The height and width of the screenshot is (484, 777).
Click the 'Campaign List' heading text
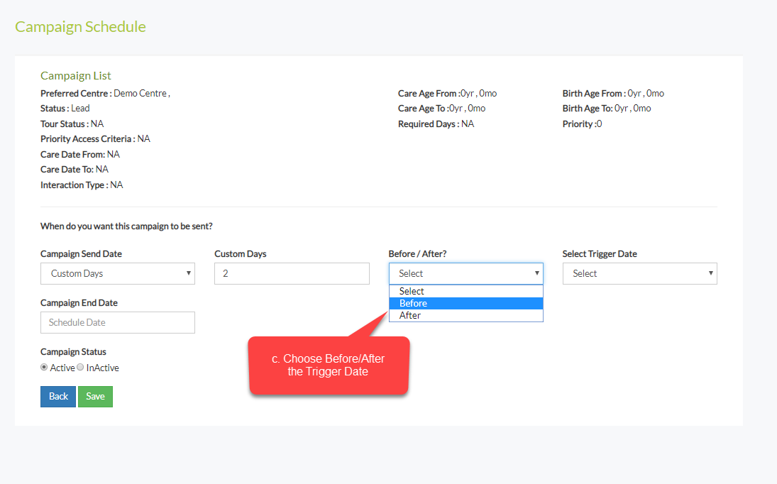(76, 76)
